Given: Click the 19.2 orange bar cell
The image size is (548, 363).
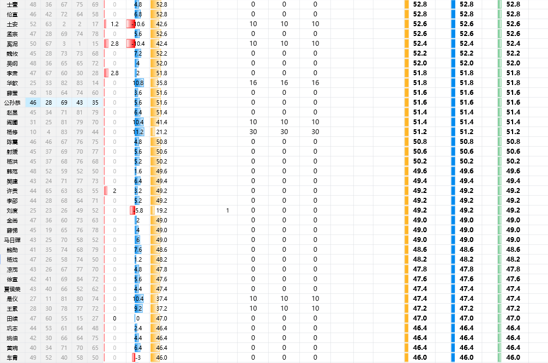Looking at the screenshot, I should tap(161, 211).
